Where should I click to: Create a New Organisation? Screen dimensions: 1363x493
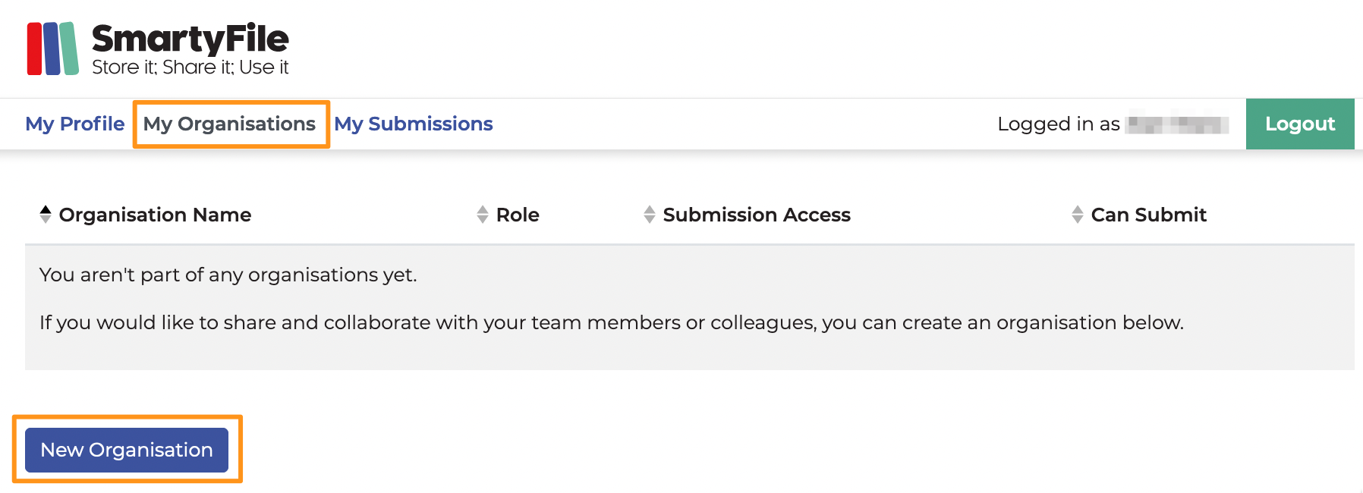tap(127, 450)
